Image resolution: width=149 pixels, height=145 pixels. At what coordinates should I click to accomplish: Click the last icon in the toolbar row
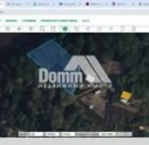click(134, 28)
